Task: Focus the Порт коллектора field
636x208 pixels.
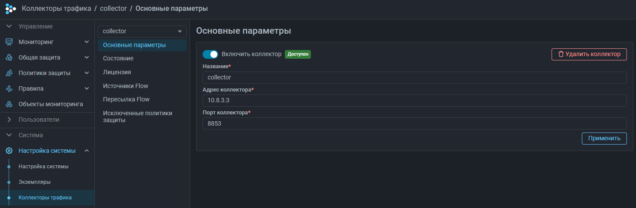Action: 414,123
